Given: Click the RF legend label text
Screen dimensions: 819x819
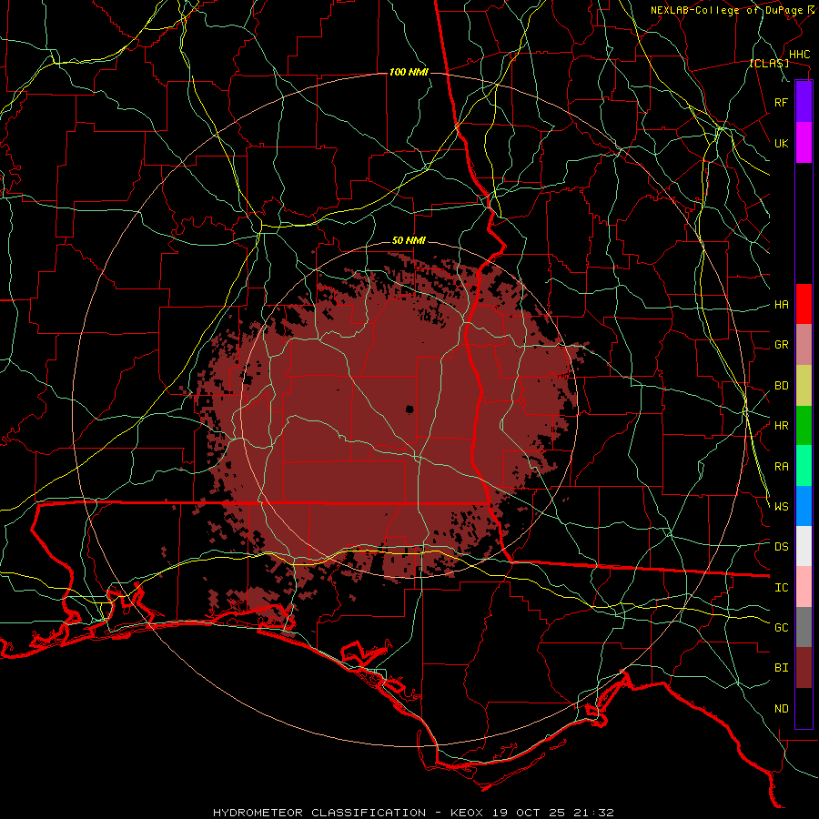Looking at the screenshot, I should (781, 102).
